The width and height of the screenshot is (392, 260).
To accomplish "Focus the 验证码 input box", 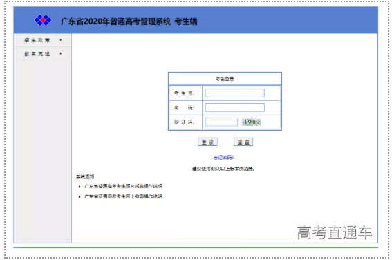I will tap(221, 122).
